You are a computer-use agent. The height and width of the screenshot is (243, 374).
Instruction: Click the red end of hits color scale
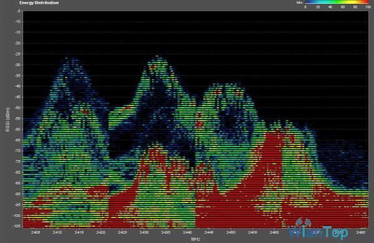[366, 2]
